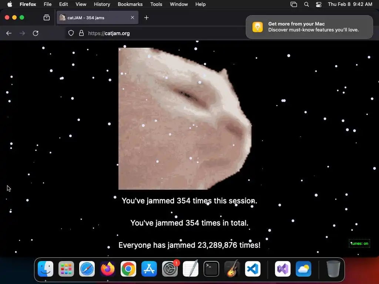The width and height of the screenshot is (379, 284).
Task: Click the lightbulb Tips notification icon
Action: [x=258, y=27]
